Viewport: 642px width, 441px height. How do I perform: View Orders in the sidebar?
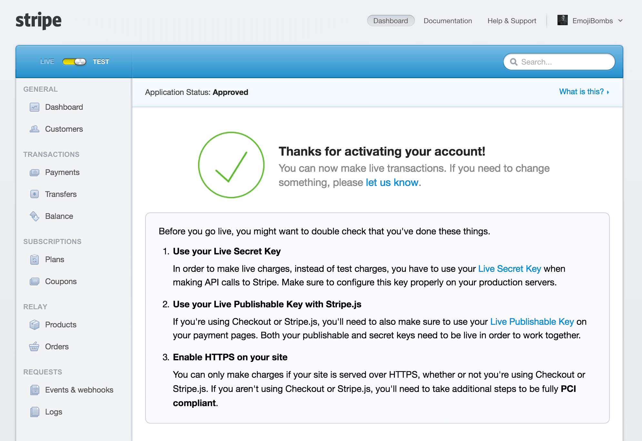coord(57,346)
